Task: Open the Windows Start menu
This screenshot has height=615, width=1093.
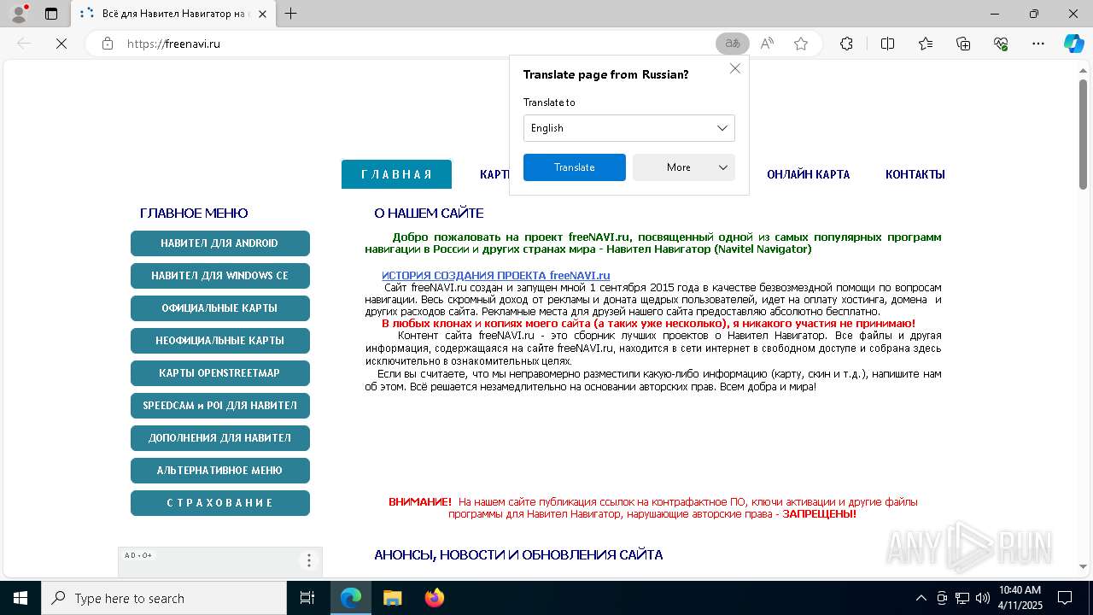Action: tap(20, 598)
